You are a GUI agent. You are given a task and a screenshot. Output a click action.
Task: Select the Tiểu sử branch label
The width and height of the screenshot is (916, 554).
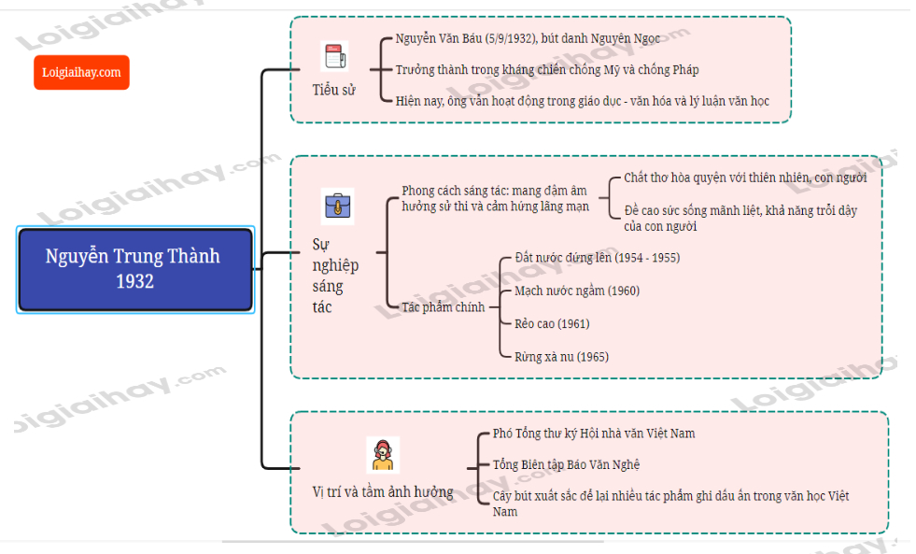(x=333, y=90)
